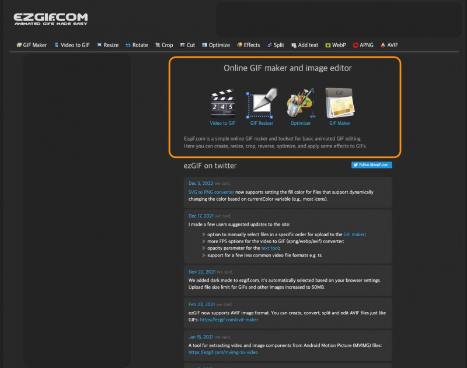The width and height of the screenshot is (467, 368).
Task: Choose the Cut menu label
Action: (x=191, y=45)
